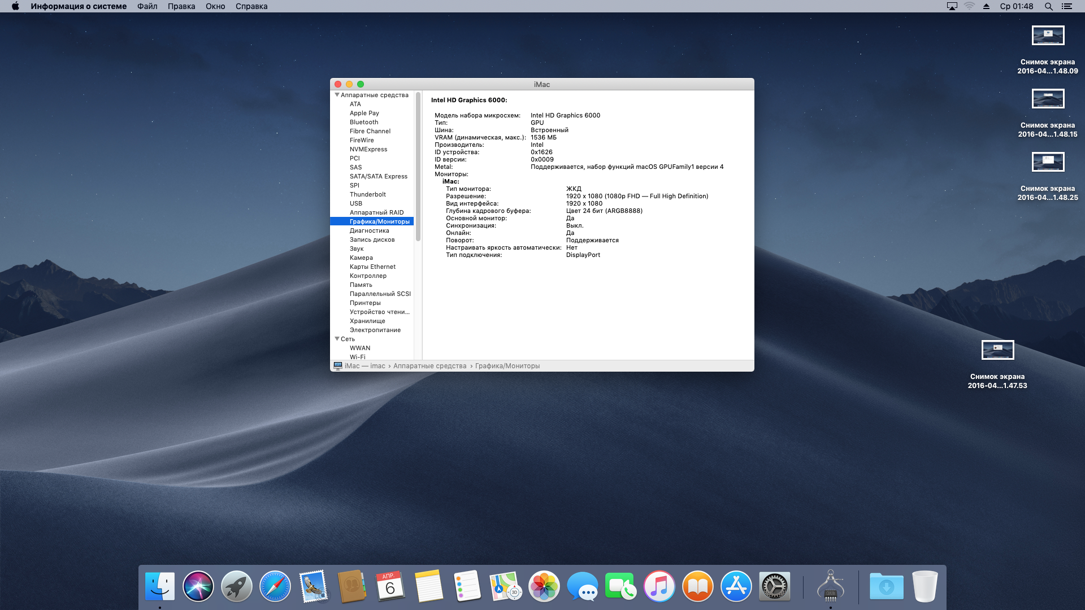
Task: Collapse Сеть tree section
Action: click(337, 339)
